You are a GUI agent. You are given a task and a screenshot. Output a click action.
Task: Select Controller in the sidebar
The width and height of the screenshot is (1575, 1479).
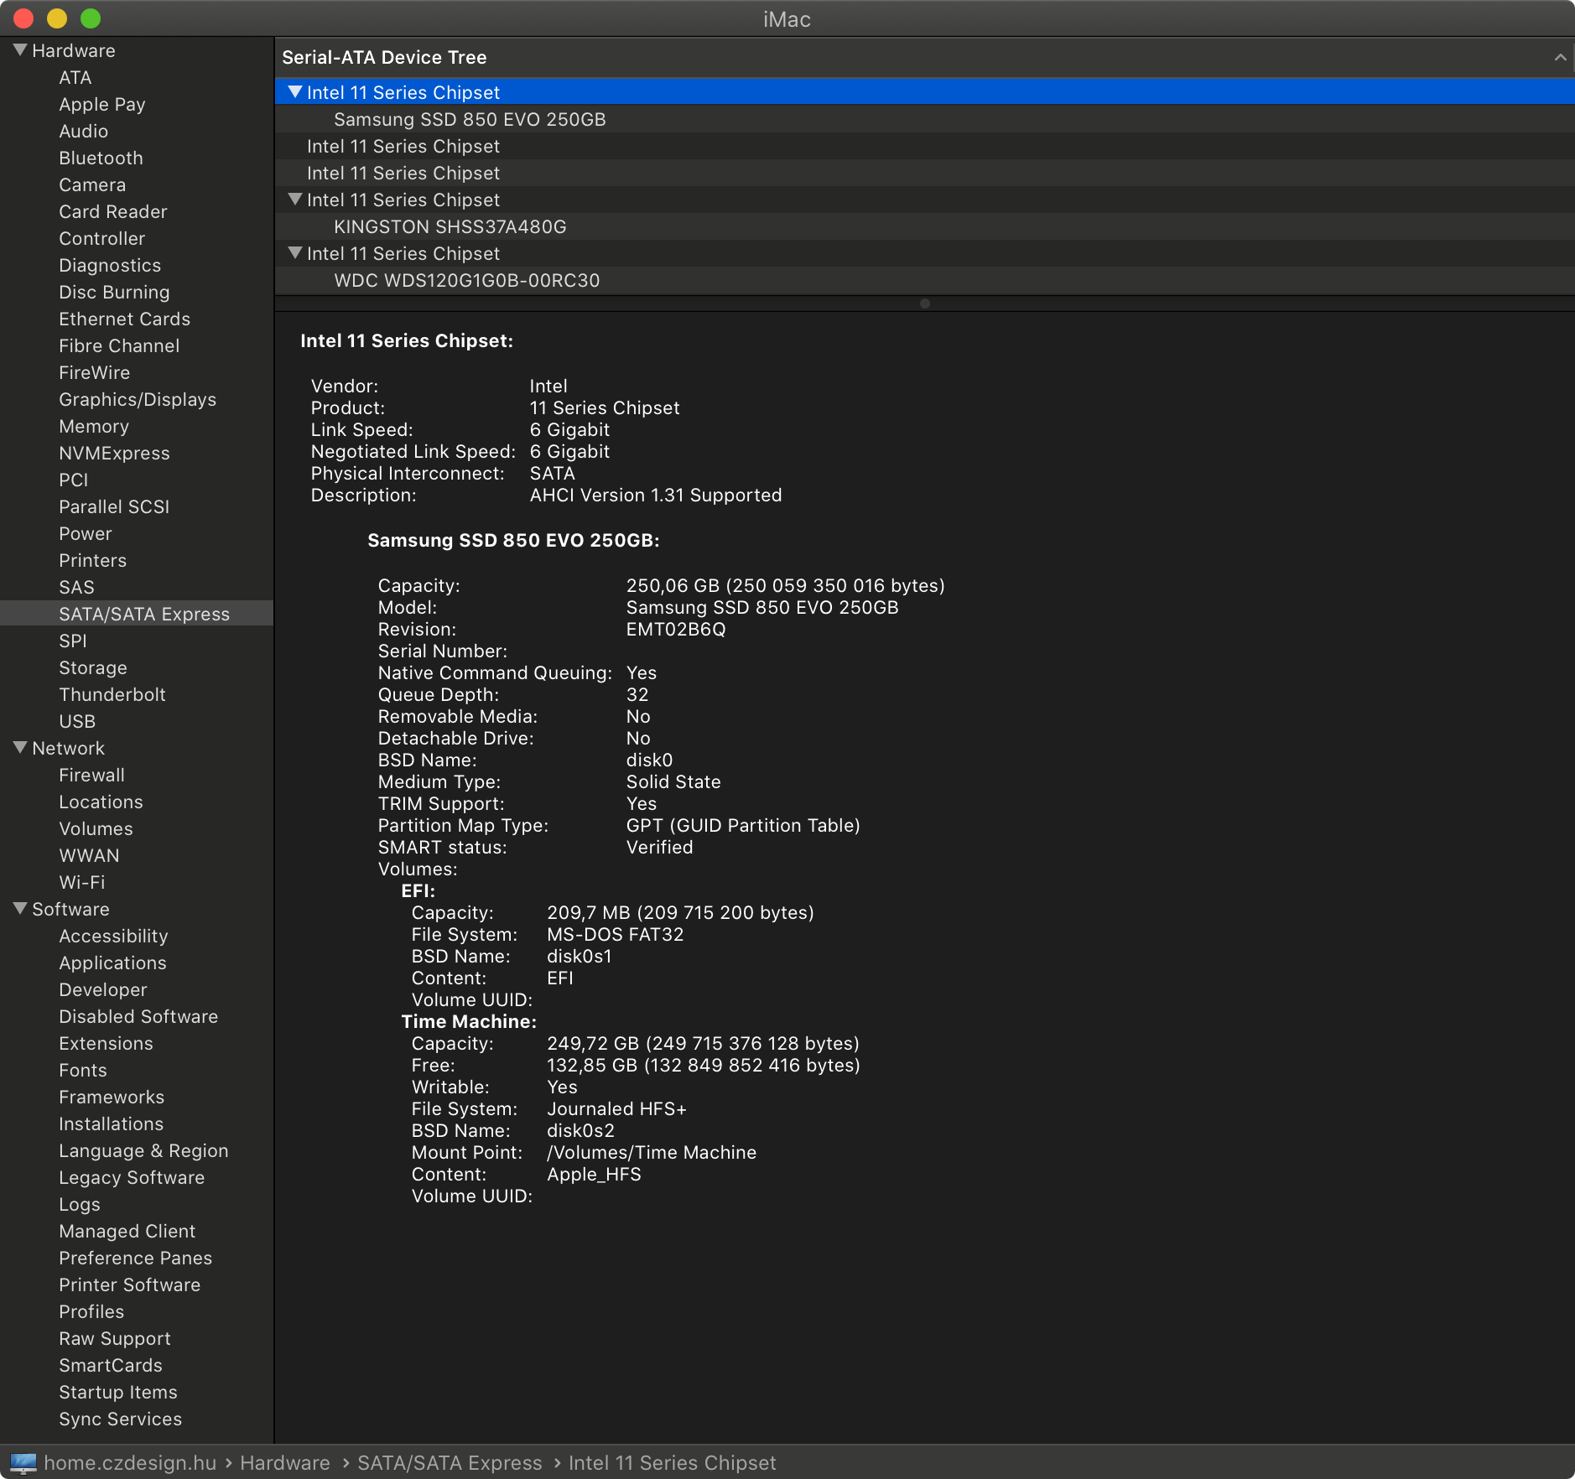[x=101, y=238]
